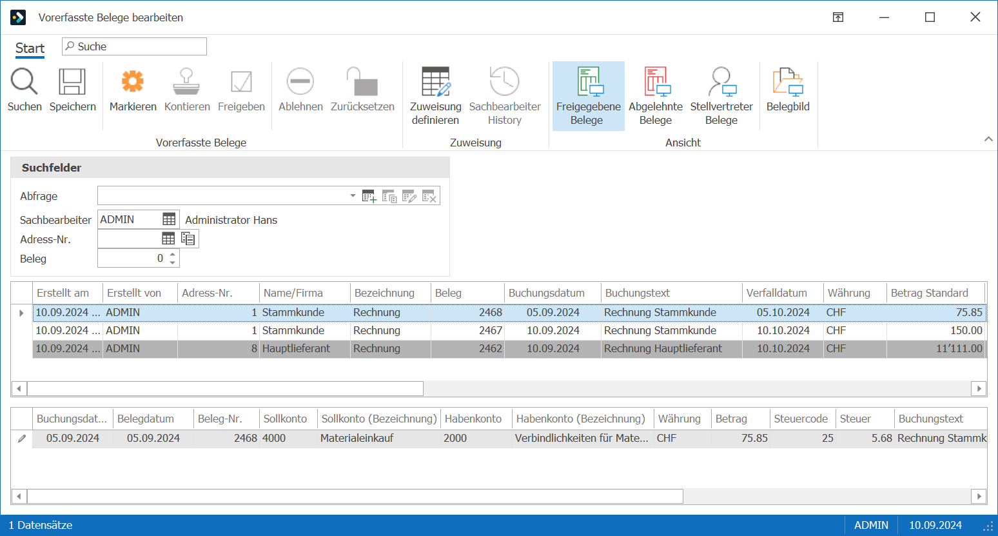Click right arrow of lower grid scrollbar
Viewport: 998px width, 536px height.
click(x=979, y=496)
